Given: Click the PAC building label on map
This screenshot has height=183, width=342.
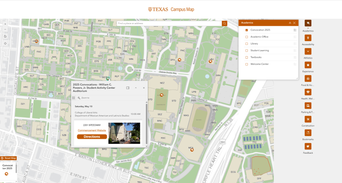Looking at the screenshot, I should [x=182, y=51].
